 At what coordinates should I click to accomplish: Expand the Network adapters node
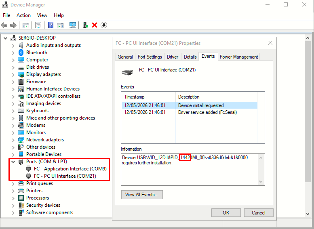coord(13,140)
